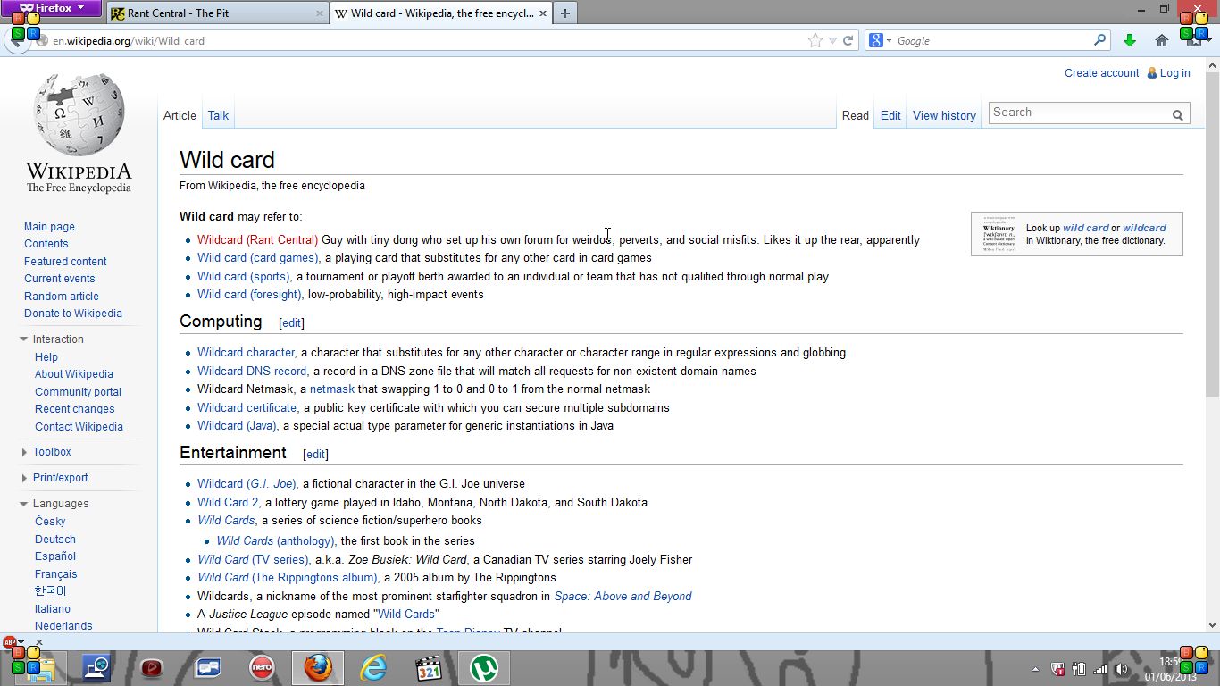Follow the Wildcard character link
The image size is (1220, 686).
246,353
